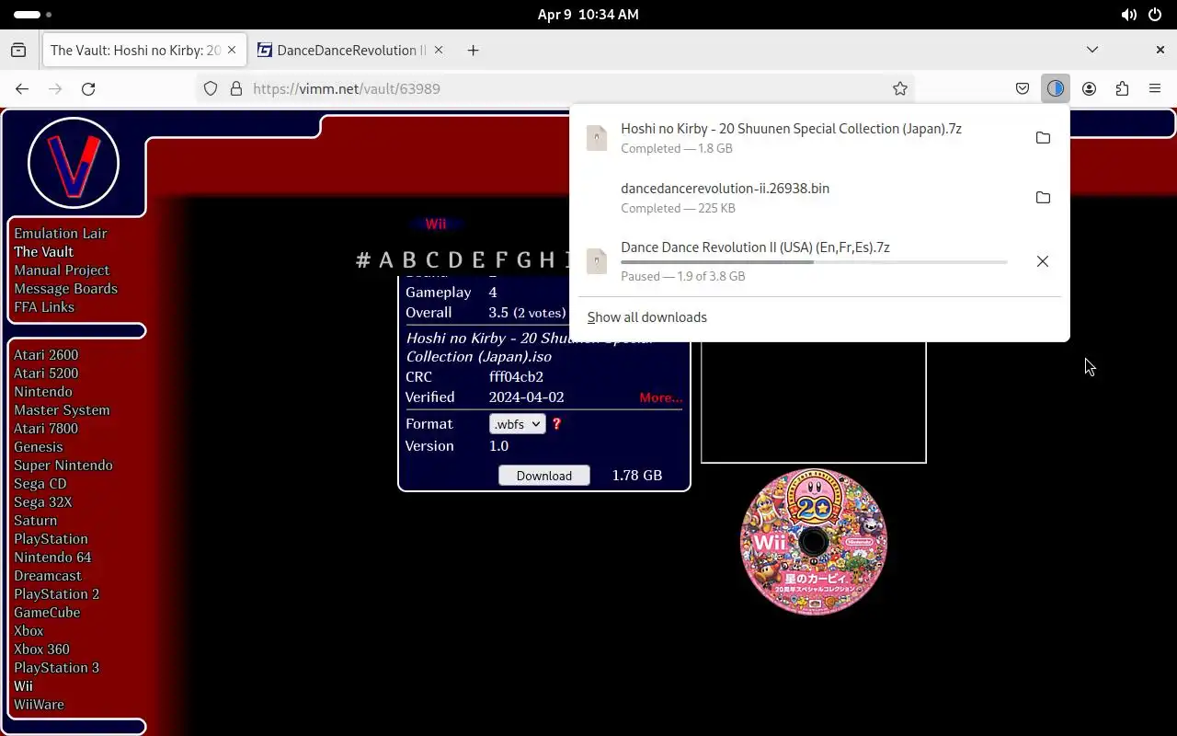Click the Vimm's Lair V logo
Viewport: 1177px width, 736px height.
74,163
